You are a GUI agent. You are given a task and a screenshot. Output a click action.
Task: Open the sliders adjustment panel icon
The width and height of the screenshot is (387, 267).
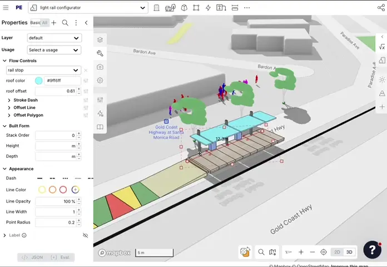tap(100, 100)
